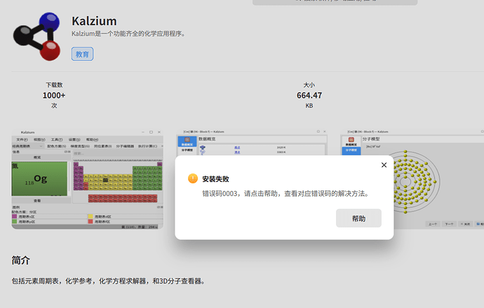Close the 安装失败 dialog with X
This screenshot has height=308, width=484.
[384, 165]
